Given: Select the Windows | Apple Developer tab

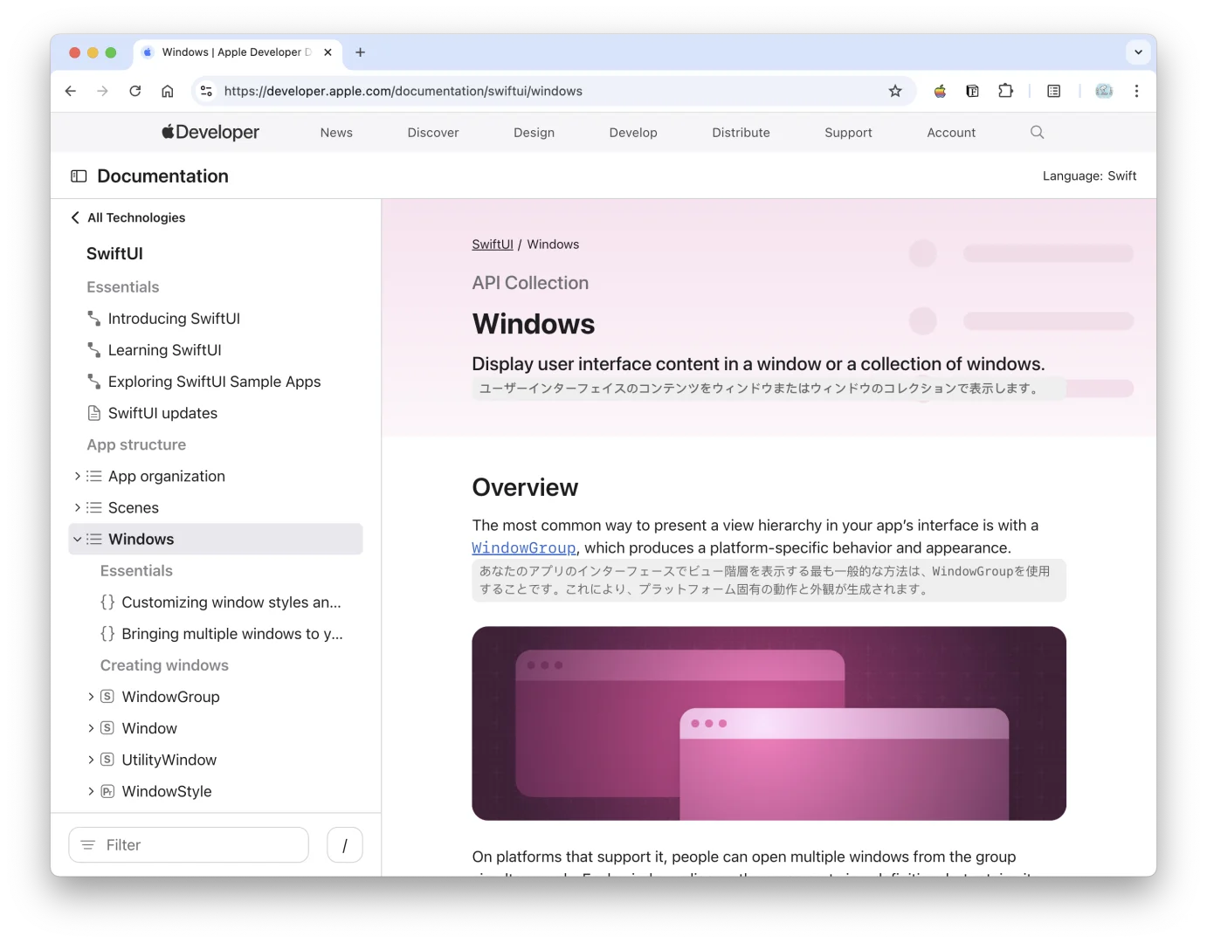Looking at the screenshot, I should click(x=238, y=52).
